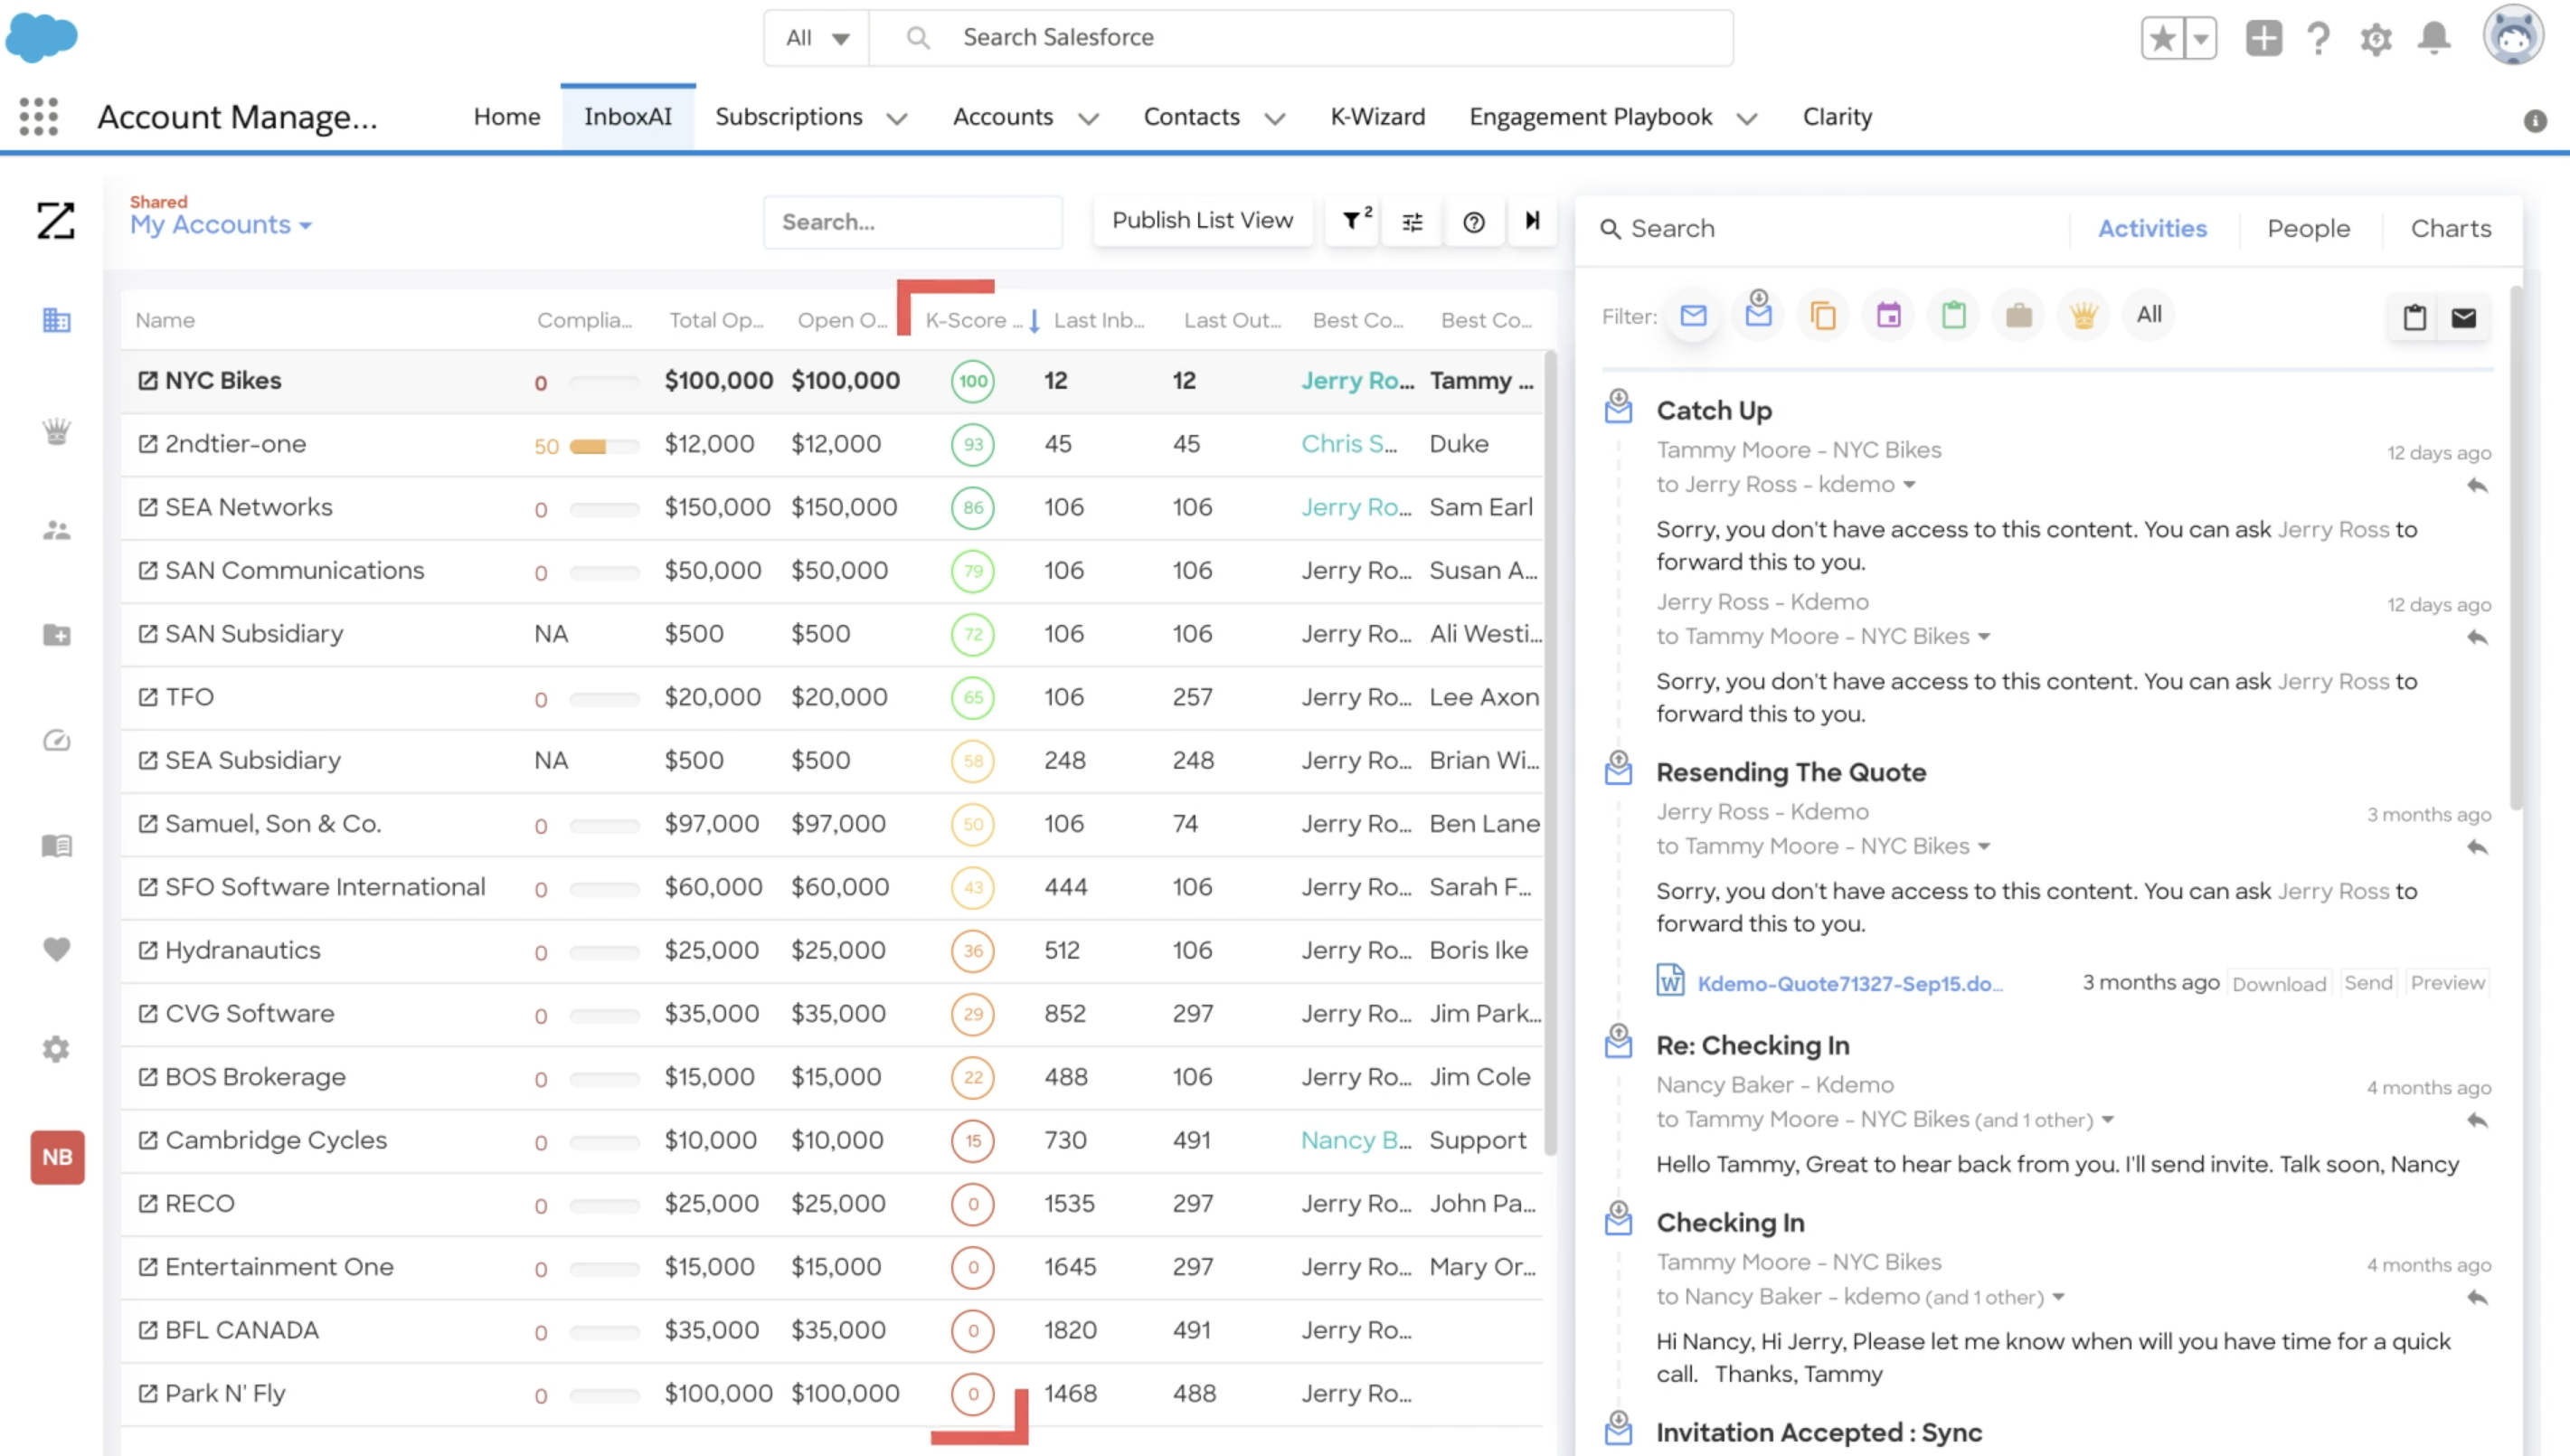
Task: Open the column settings sliders icon
Action: coord(1412,221)
